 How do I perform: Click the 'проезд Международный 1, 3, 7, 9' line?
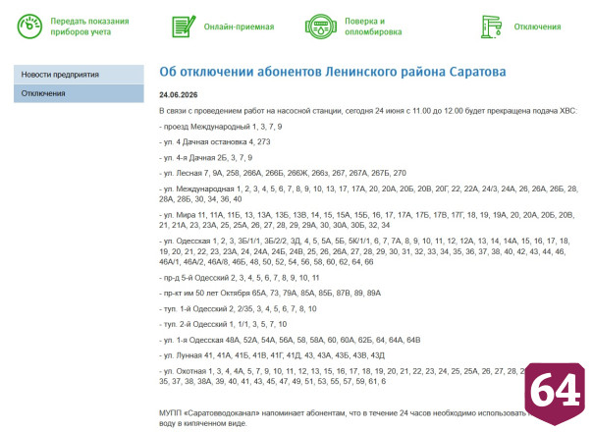pos(221,127)
